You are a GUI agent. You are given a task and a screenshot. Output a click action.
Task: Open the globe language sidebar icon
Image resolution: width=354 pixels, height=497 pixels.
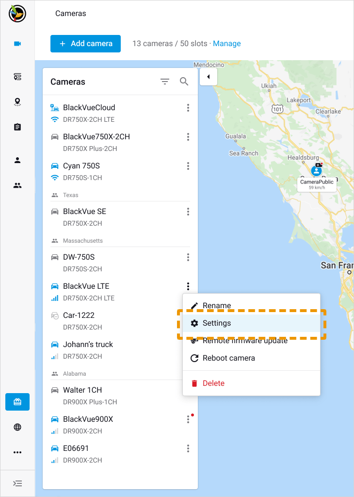pos(17,427)
